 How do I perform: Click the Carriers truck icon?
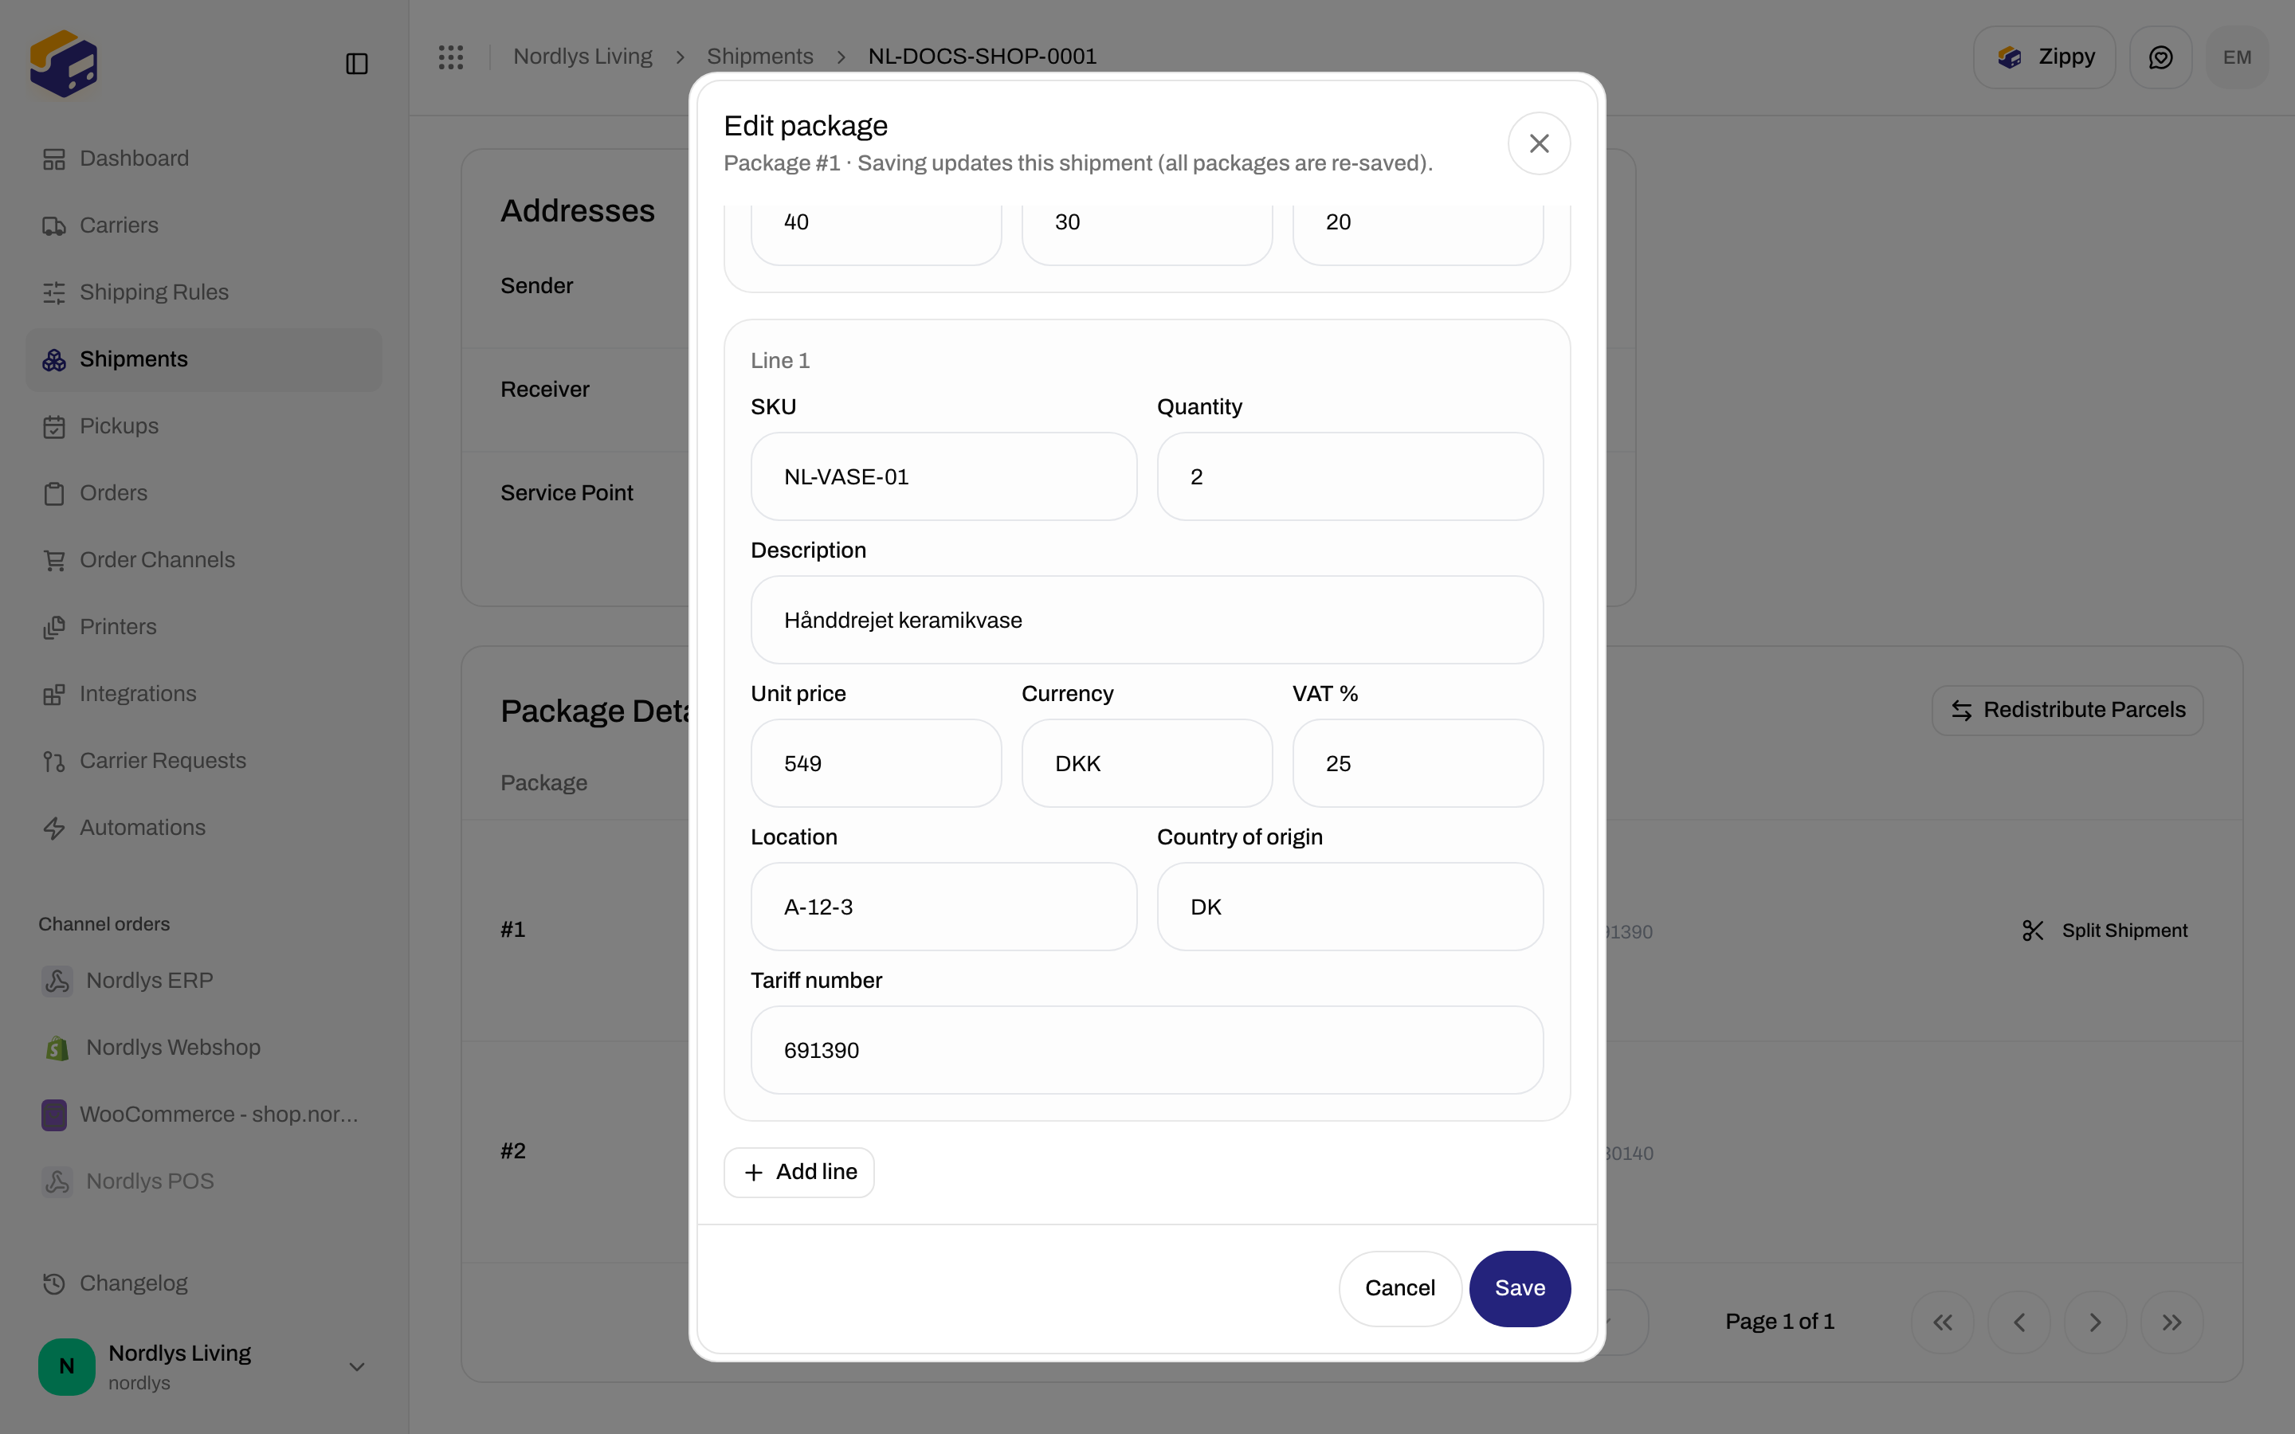tap(54, 225)
